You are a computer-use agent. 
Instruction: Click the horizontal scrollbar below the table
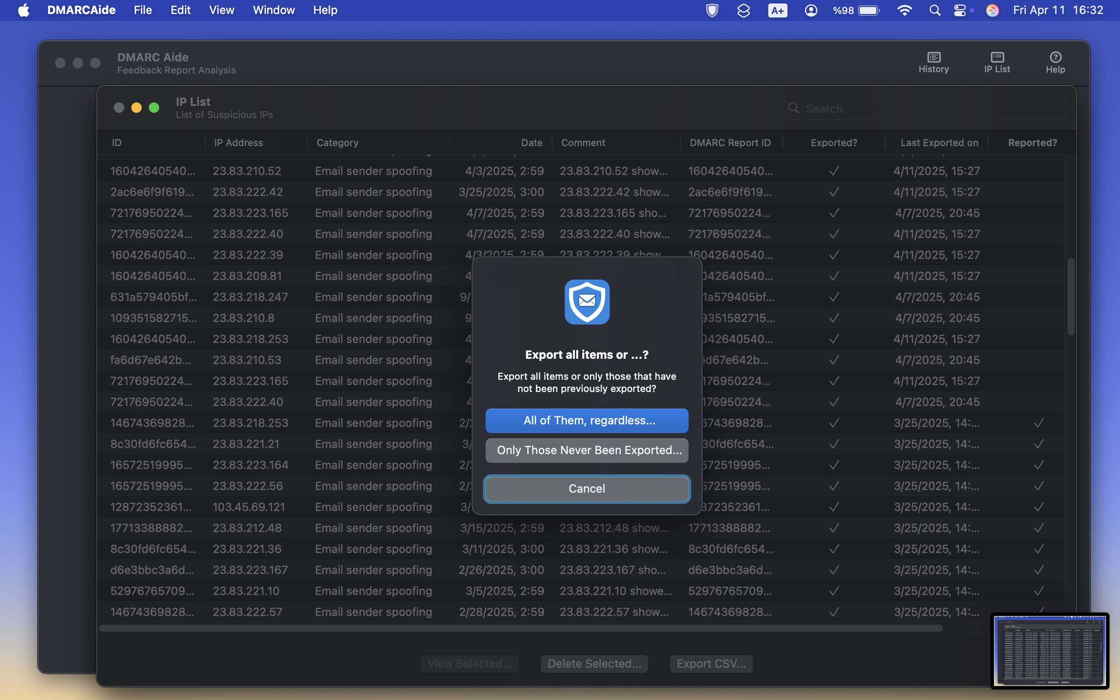tap(521, 628)
